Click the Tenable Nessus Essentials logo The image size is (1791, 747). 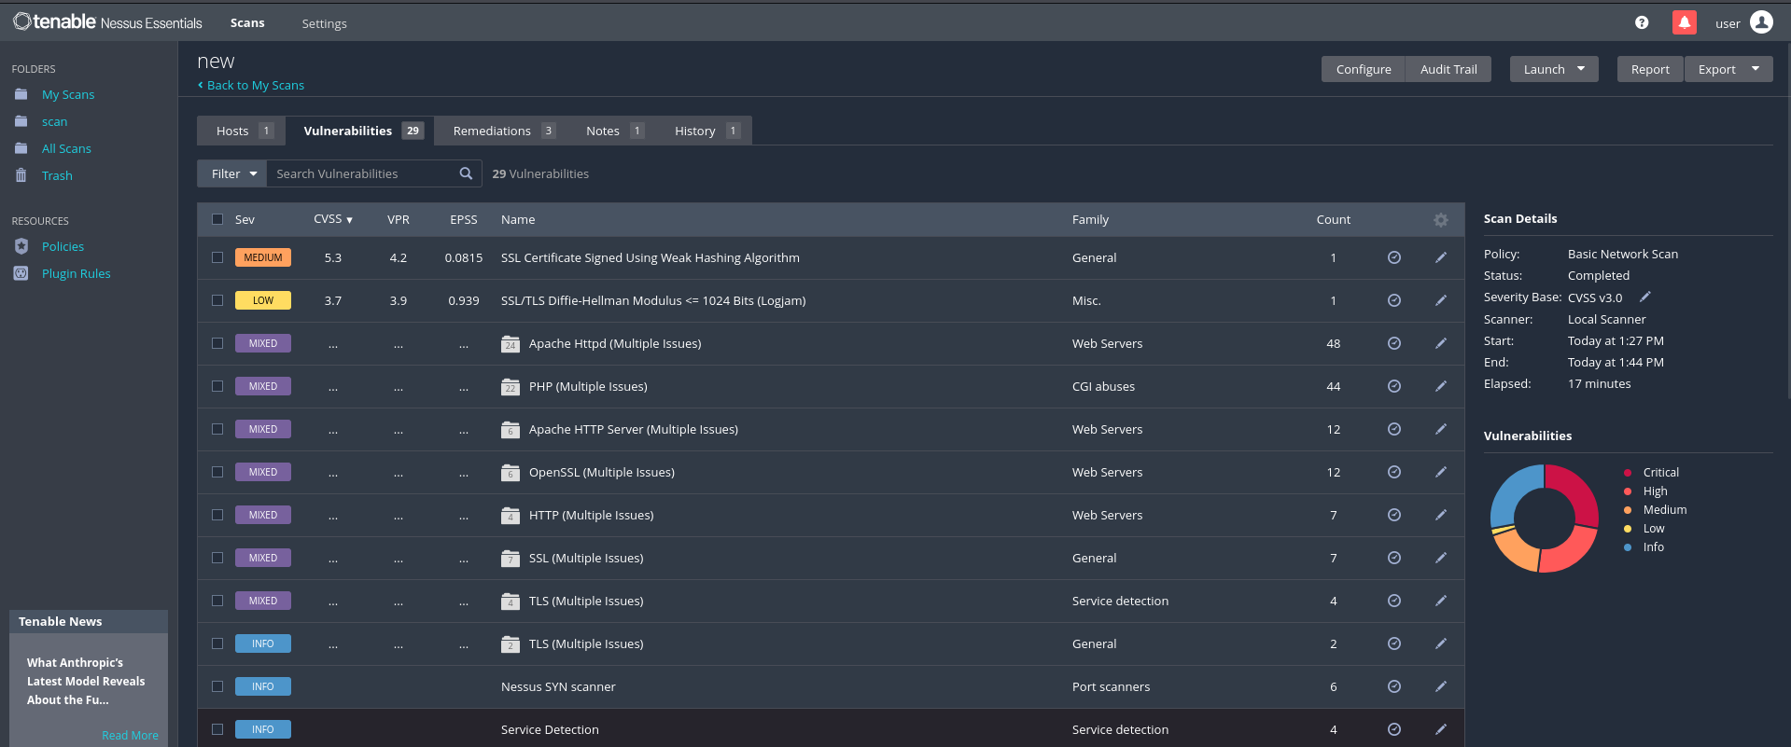(x=107, y=21)
